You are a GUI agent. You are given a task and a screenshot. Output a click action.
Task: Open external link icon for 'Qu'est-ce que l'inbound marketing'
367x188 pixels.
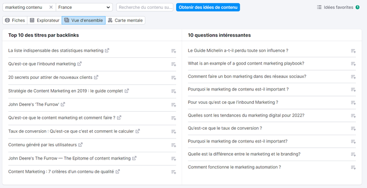[x=79, y=64]
